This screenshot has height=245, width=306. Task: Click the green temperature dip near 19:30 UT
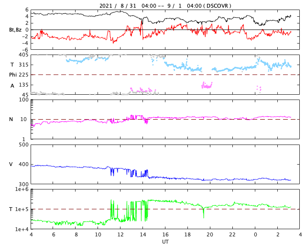click(x=204, y=213)
